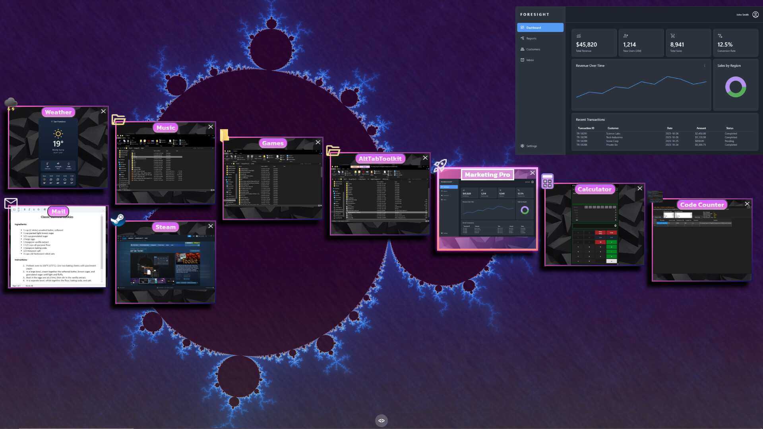763x429 pixels.
Task: Click the code icon near the Code Counter window
Action: [655, 196]
